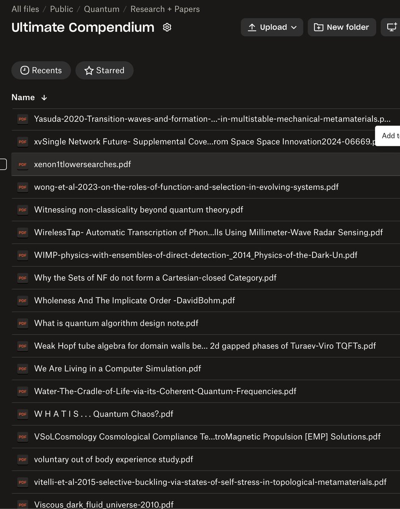Open WIMP-physics-with-ensembles file name

pos(196,255)
